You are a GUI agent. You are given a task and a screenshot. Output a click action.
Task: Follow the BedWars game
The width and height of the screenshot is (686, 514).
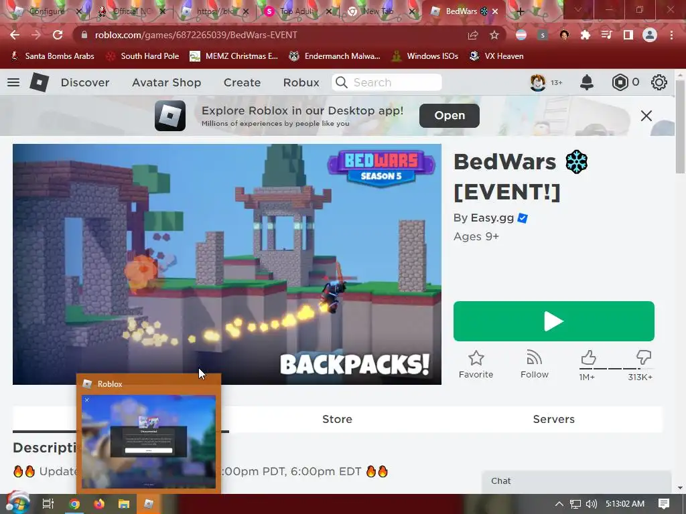click(x=534, y=365)
